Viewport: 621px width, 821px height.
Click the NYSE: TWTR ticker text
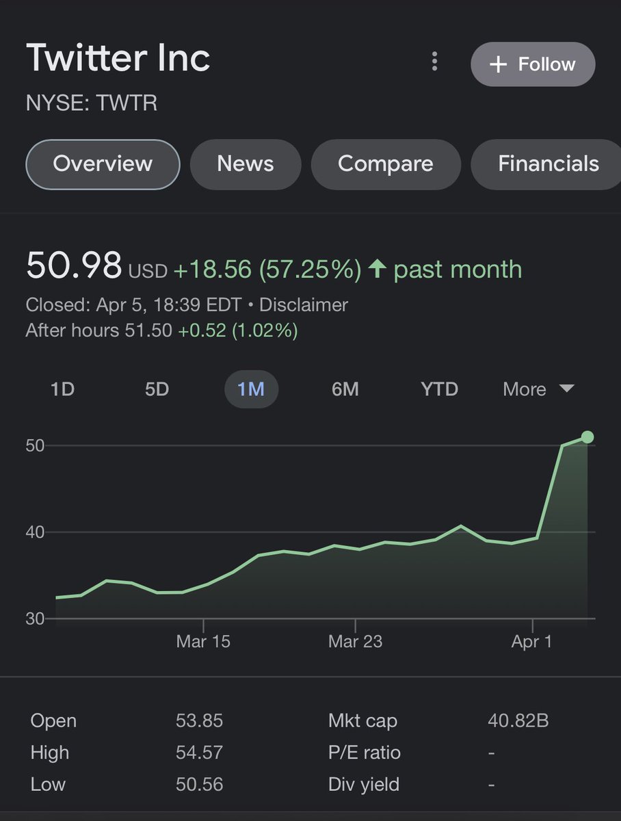(x=92, y=103)
